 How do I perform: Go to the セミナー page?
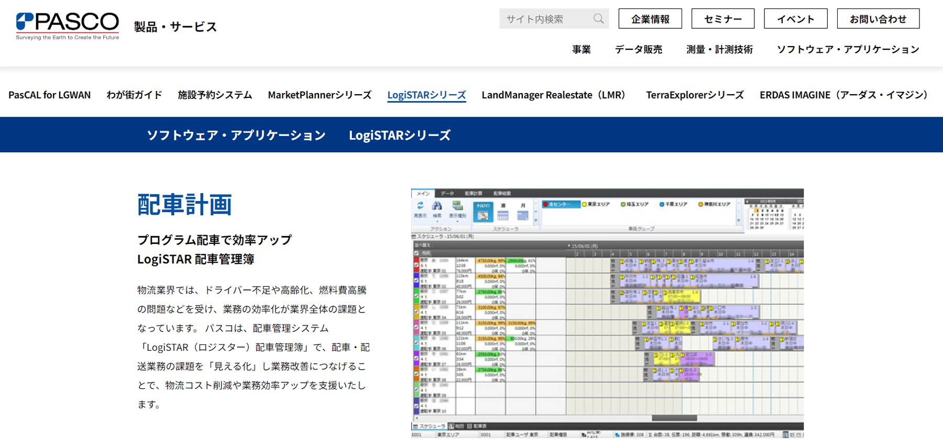coord(723,19)
